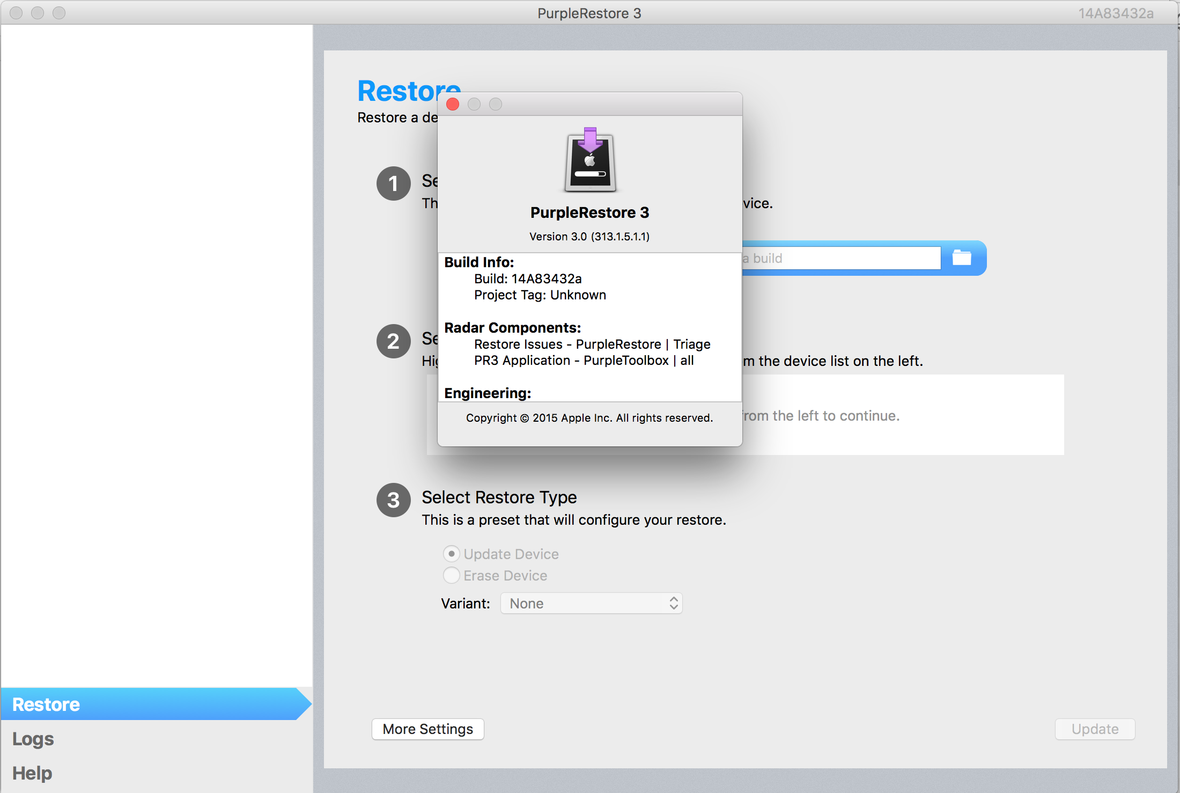Click the Version 3.0 (313.1.5.1.1) text
Image resolution: width=1180 pixels, height=793 pixels.
tap(589, 237)
